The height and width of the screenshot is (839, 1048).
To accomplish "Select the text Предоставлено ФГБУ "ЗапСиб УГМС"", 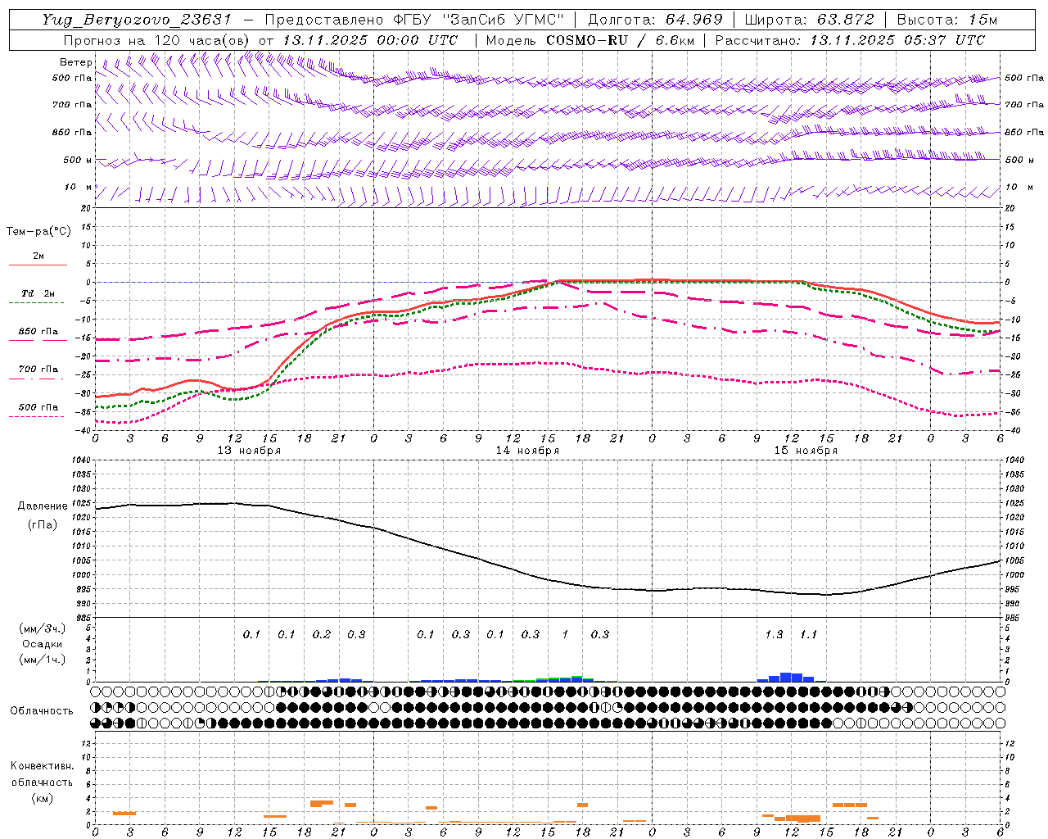I will (x=415, y=20).
